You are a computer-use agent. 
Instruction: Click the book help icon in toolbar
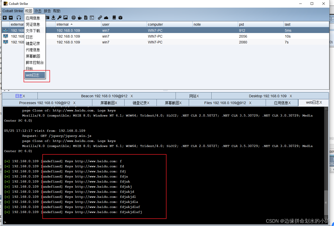pos(114,18)
